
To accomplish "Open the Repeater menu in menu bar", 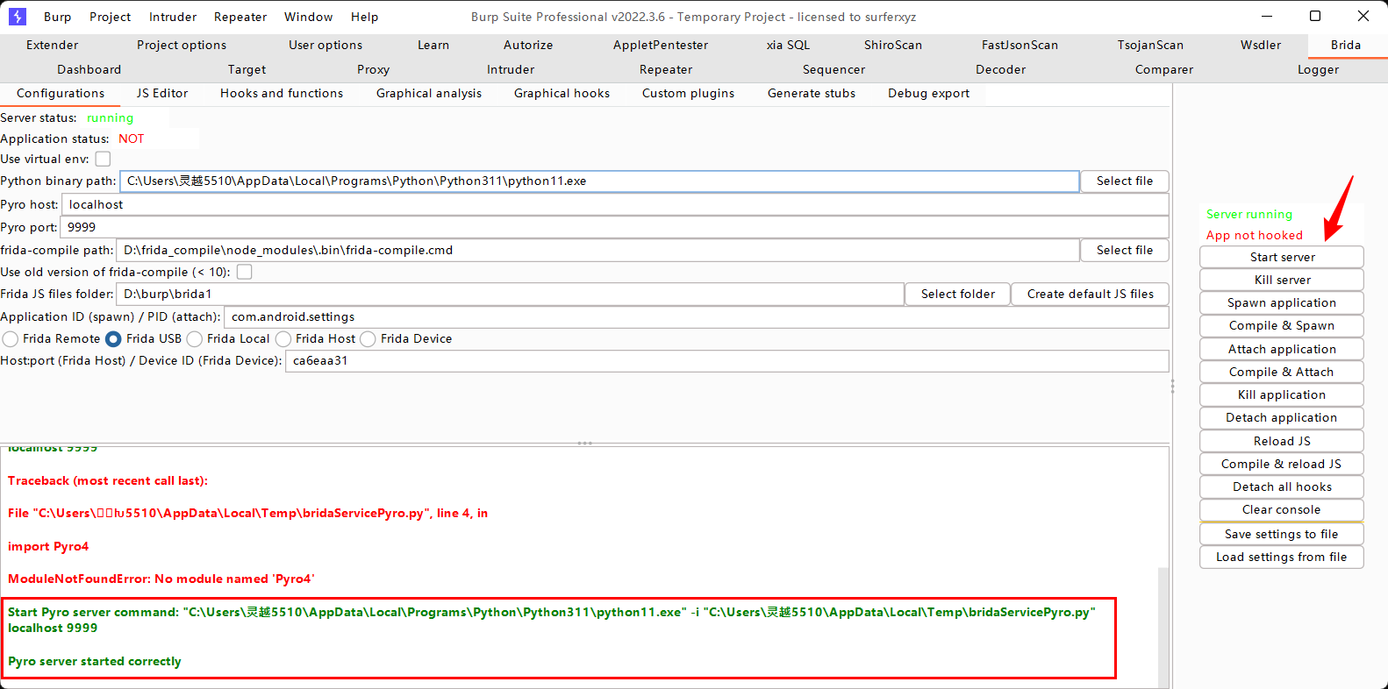I will (240, 17).
